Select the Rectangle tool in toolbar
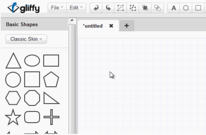This screenshot has width=206, height=135. coord(198,8)
